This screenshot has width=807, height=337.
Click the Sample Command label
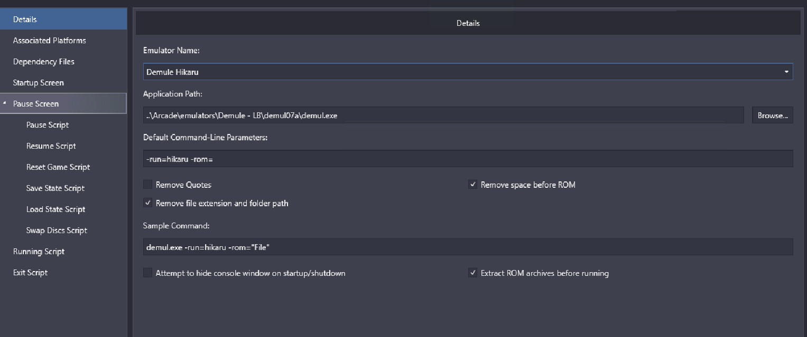[177, 226]
